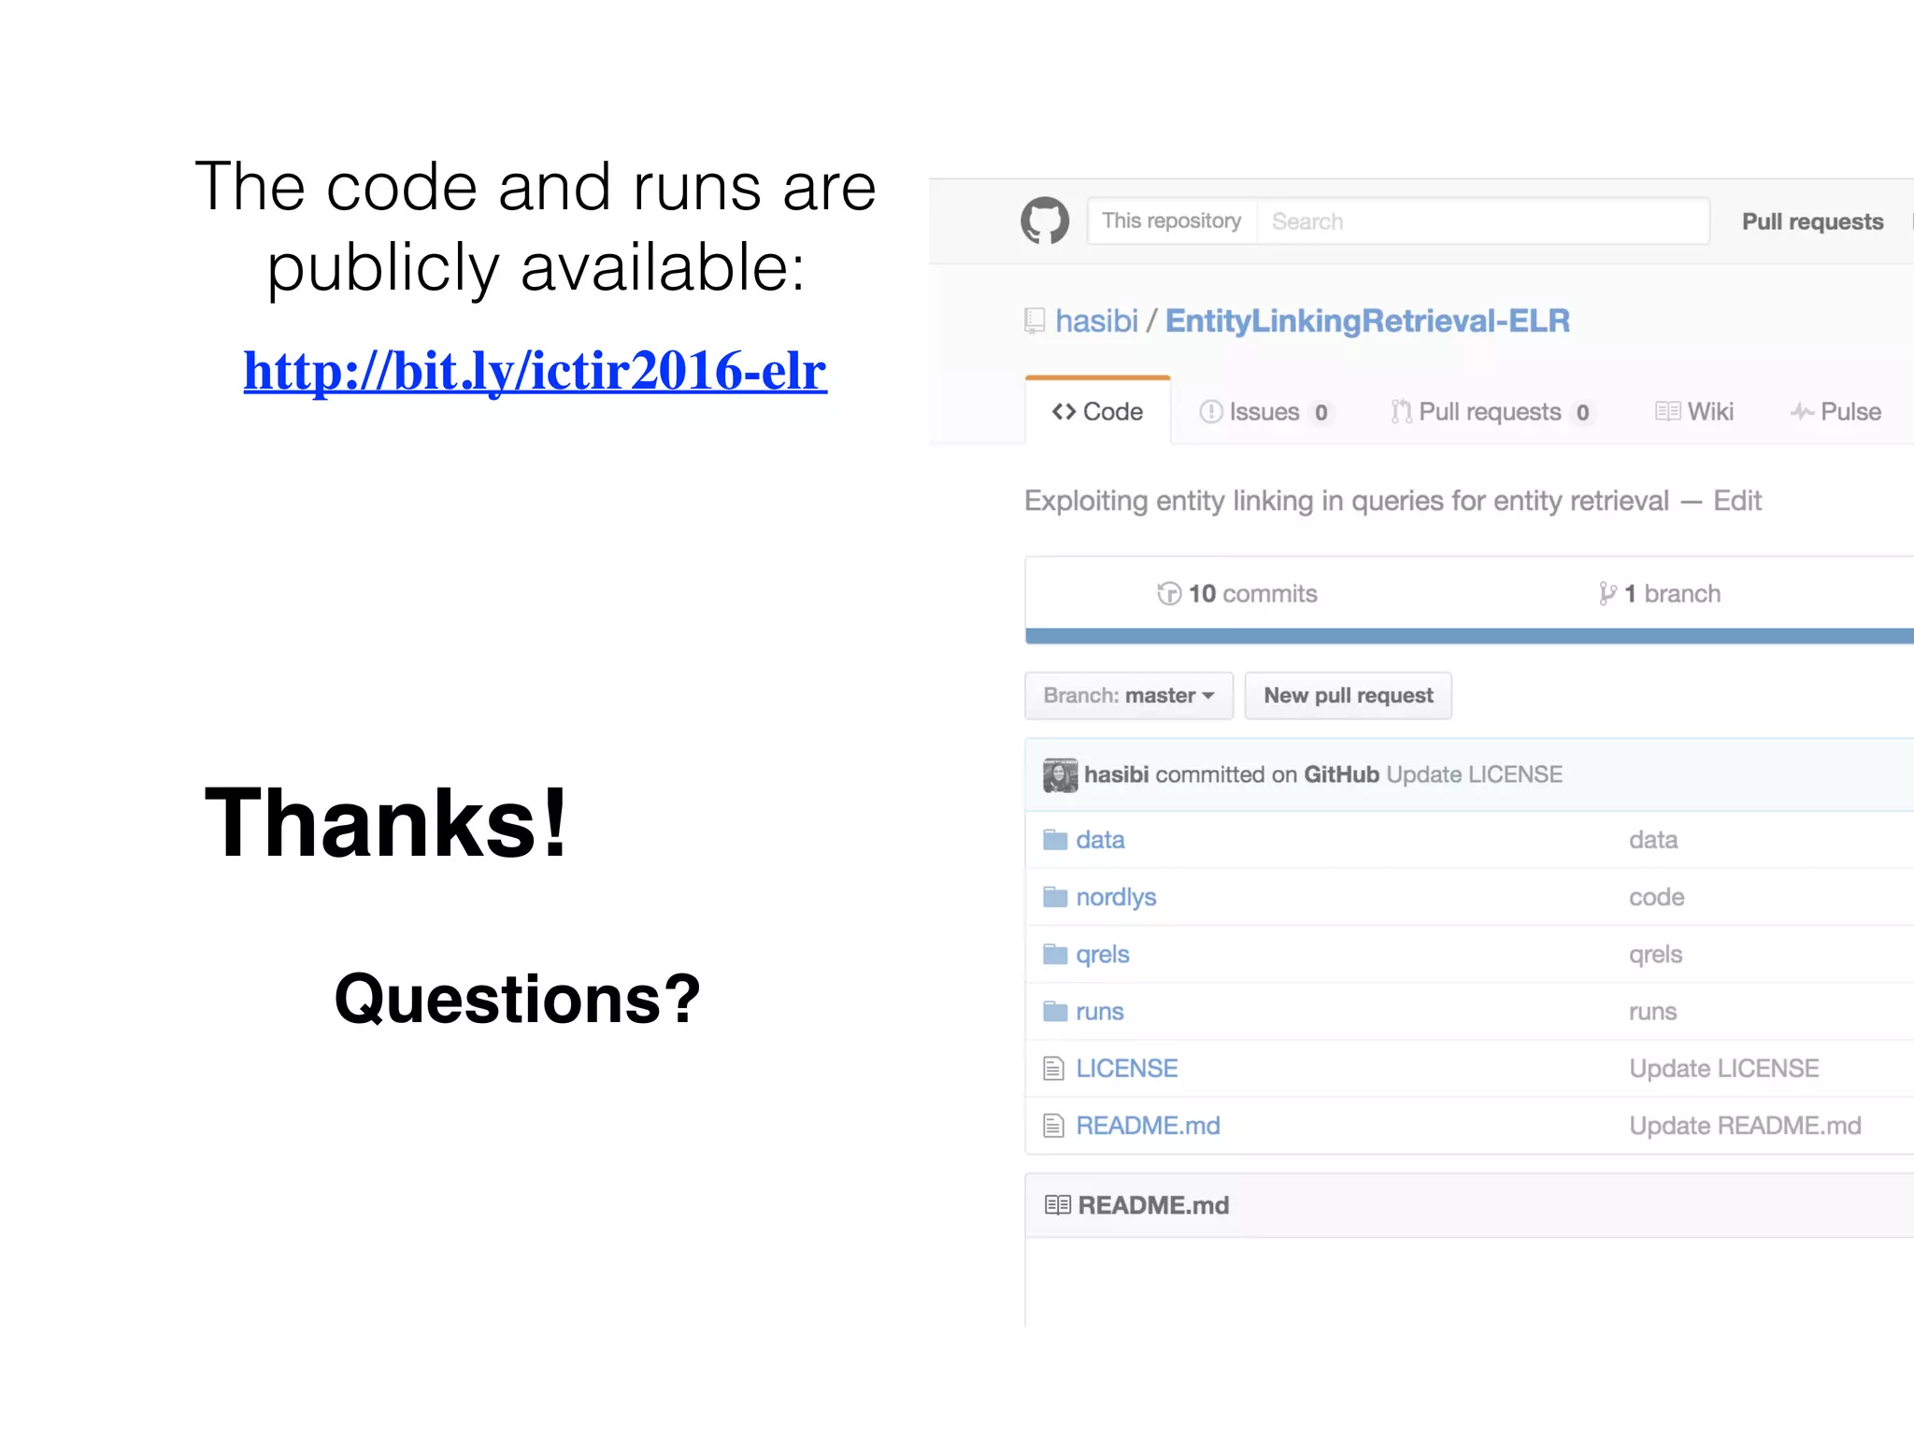Viewport: 1914px width, 1435px height.
Task: Click the blue language statistics bar
Action: [x=1469, y=636]
